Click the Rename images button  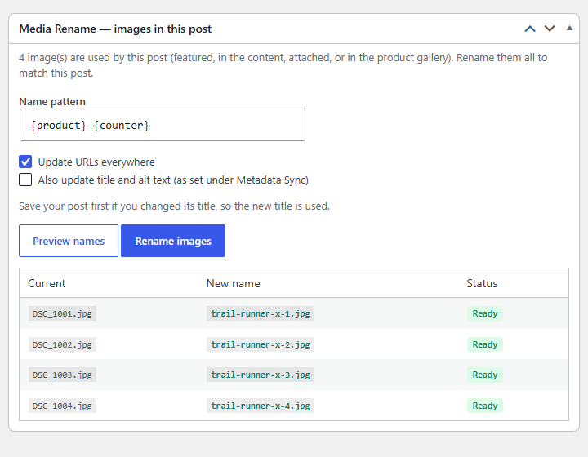[173, 241]
